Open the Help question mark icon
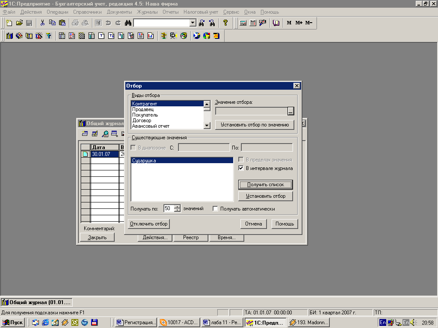 (x=225, y=23)
